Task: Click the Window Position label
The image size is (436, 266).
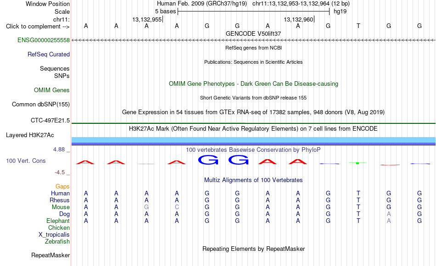Action: 48,4
